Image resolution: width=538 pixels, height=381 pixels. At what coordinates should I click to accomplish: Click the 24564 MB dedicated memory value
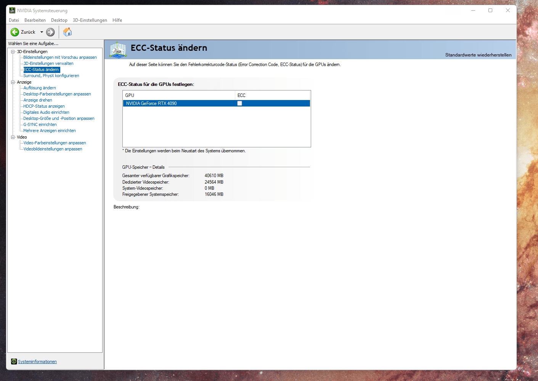click(214, 182)
